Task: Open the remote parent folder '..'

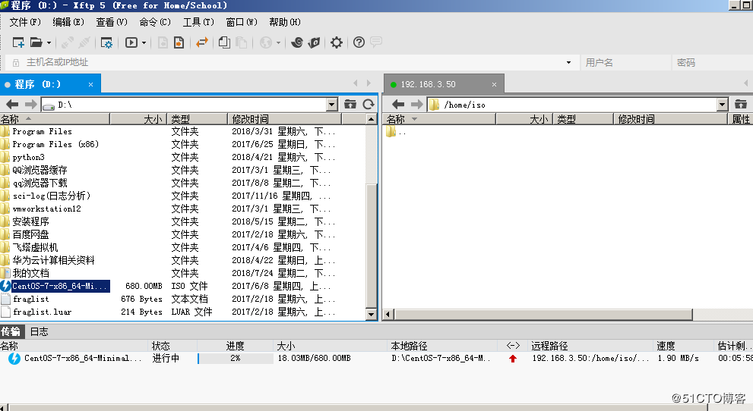Action: [396, 132]
